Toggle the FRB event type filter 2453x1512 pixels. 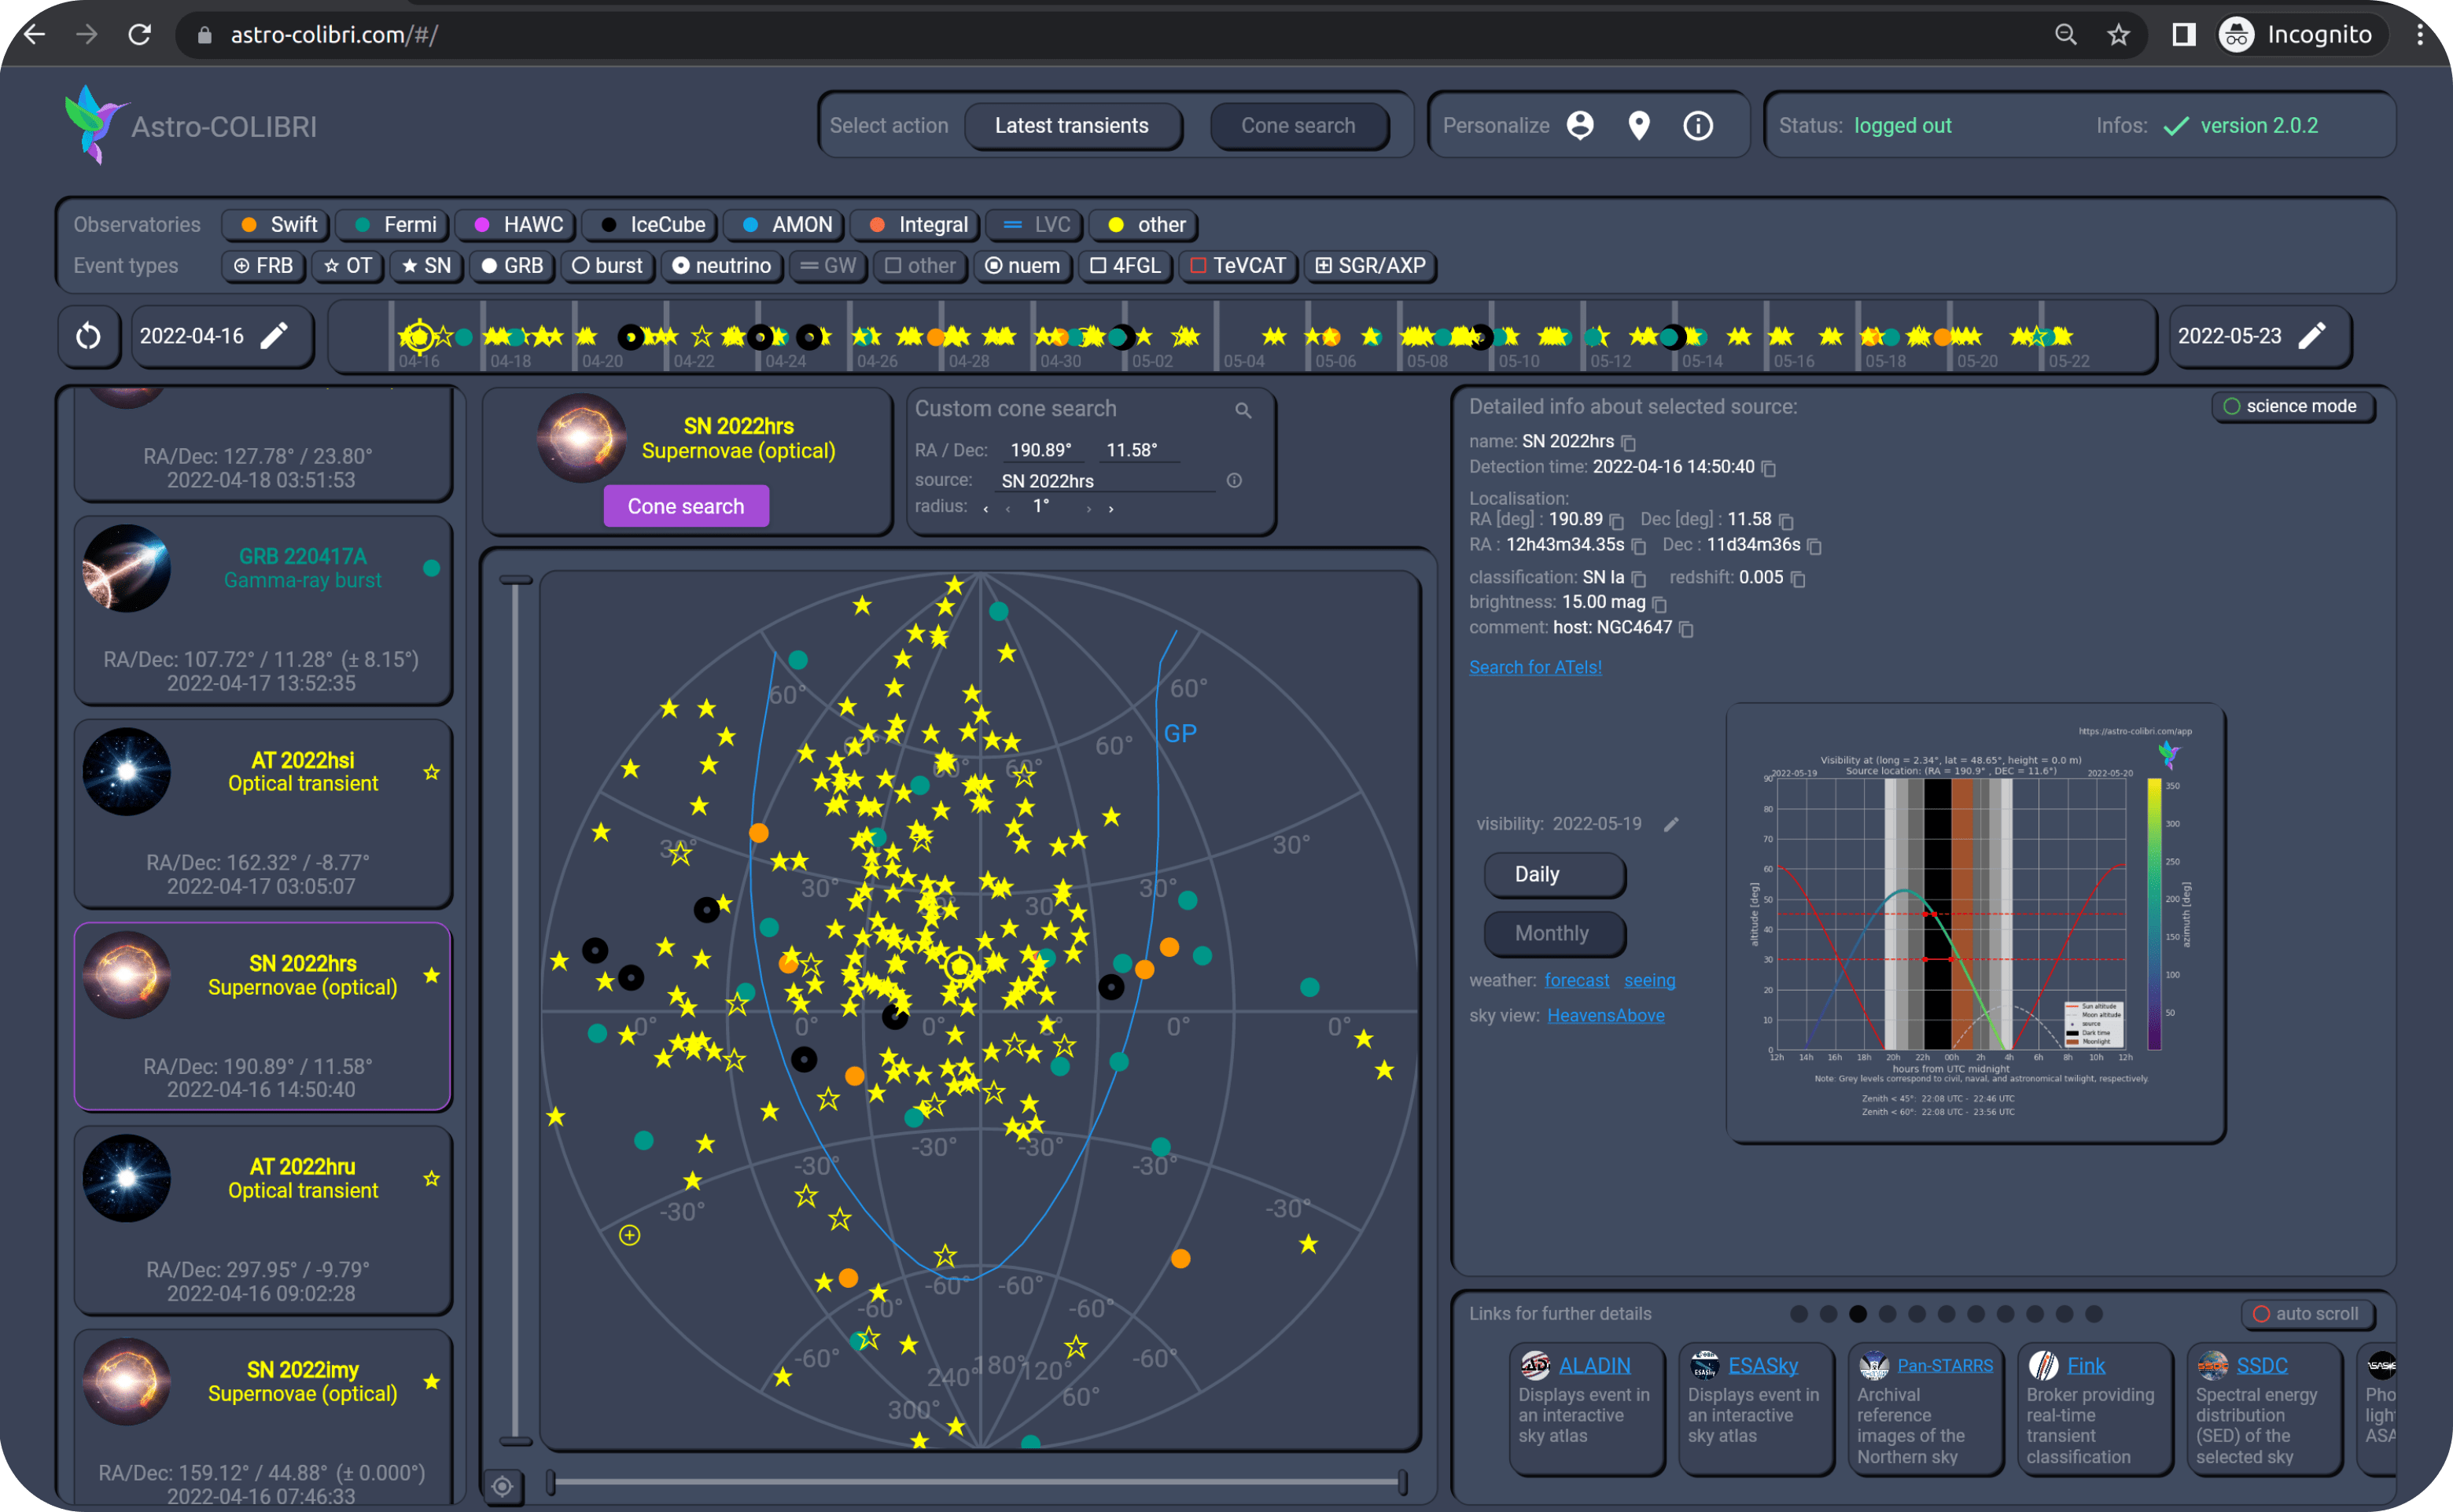[263, 266]
